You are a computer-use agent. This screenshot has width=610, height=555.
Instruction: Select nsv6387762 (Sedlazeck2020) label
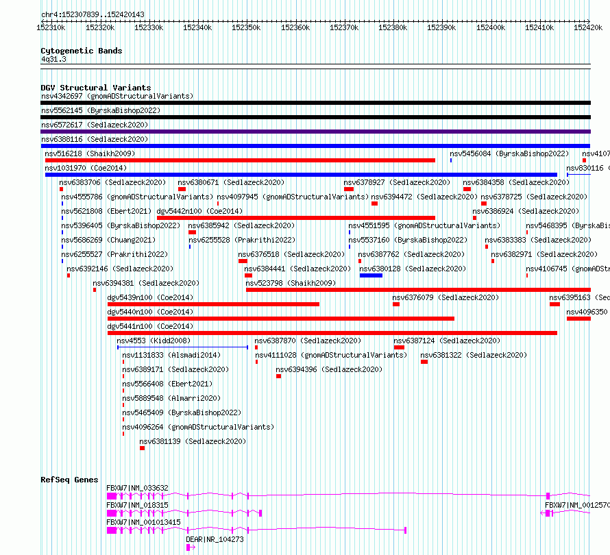pos(411,254)
